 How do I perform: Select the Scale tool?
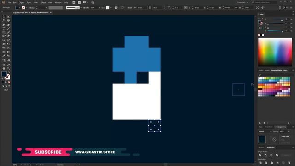[x=8, y=40]
